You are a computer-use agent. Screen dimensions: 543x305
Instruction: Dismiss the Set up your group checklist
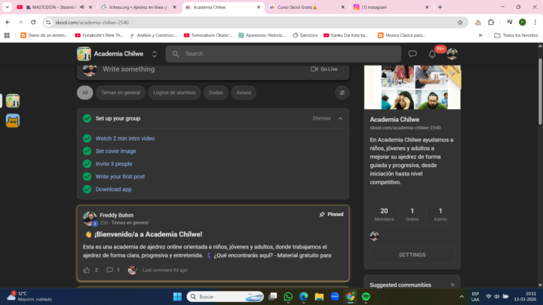(x=321, y=118)
